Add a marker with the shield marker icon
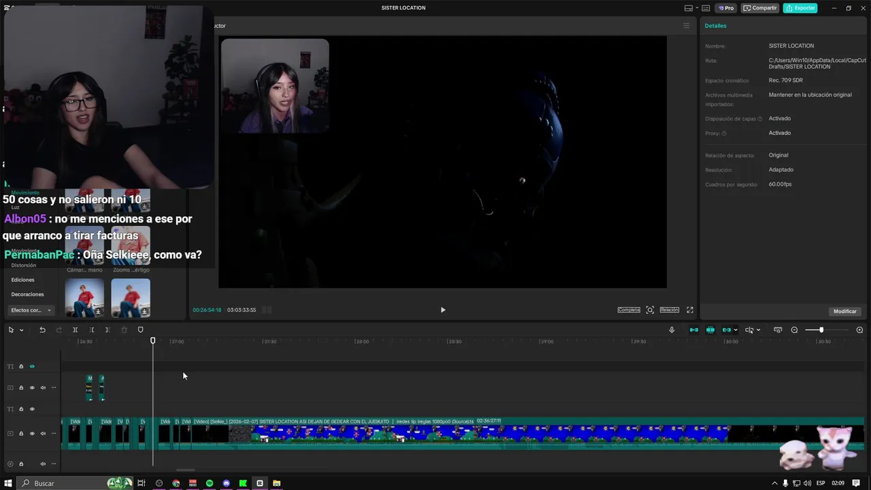Viewport: 871px width, 490px height. 141,330
